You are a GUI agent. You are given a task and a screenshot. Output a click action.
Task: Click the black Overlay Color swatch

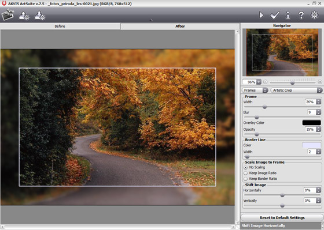point(311,123)
